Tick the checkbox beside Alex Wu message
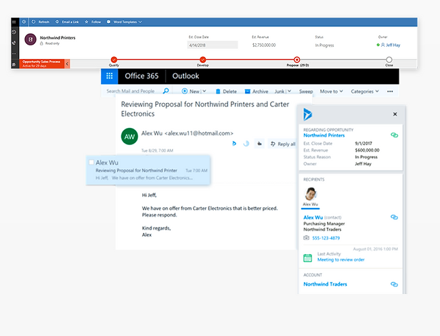Viewport: 440px width, 336px height. (x=91, y=163)
